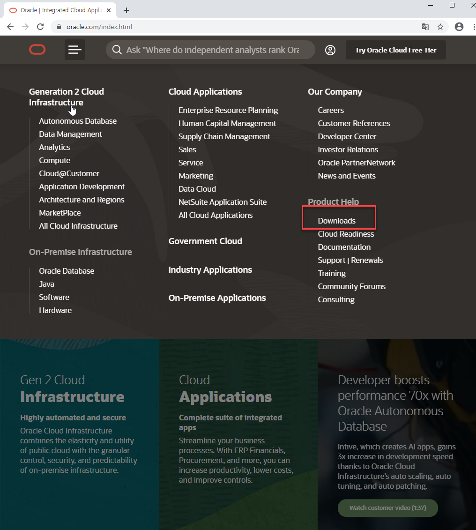Open Cloud Applications heading
Image resolution: width=476 pixels, height=530 pixels.
pos(205,91)
